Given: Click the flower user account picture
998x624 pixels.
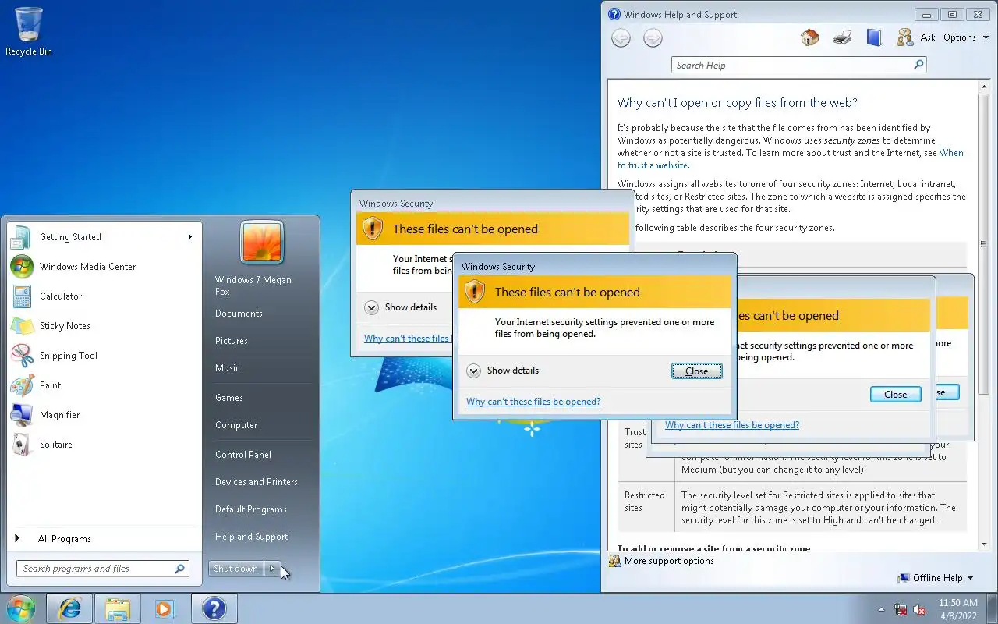Looking at the screenshot, I should (262, 242).
